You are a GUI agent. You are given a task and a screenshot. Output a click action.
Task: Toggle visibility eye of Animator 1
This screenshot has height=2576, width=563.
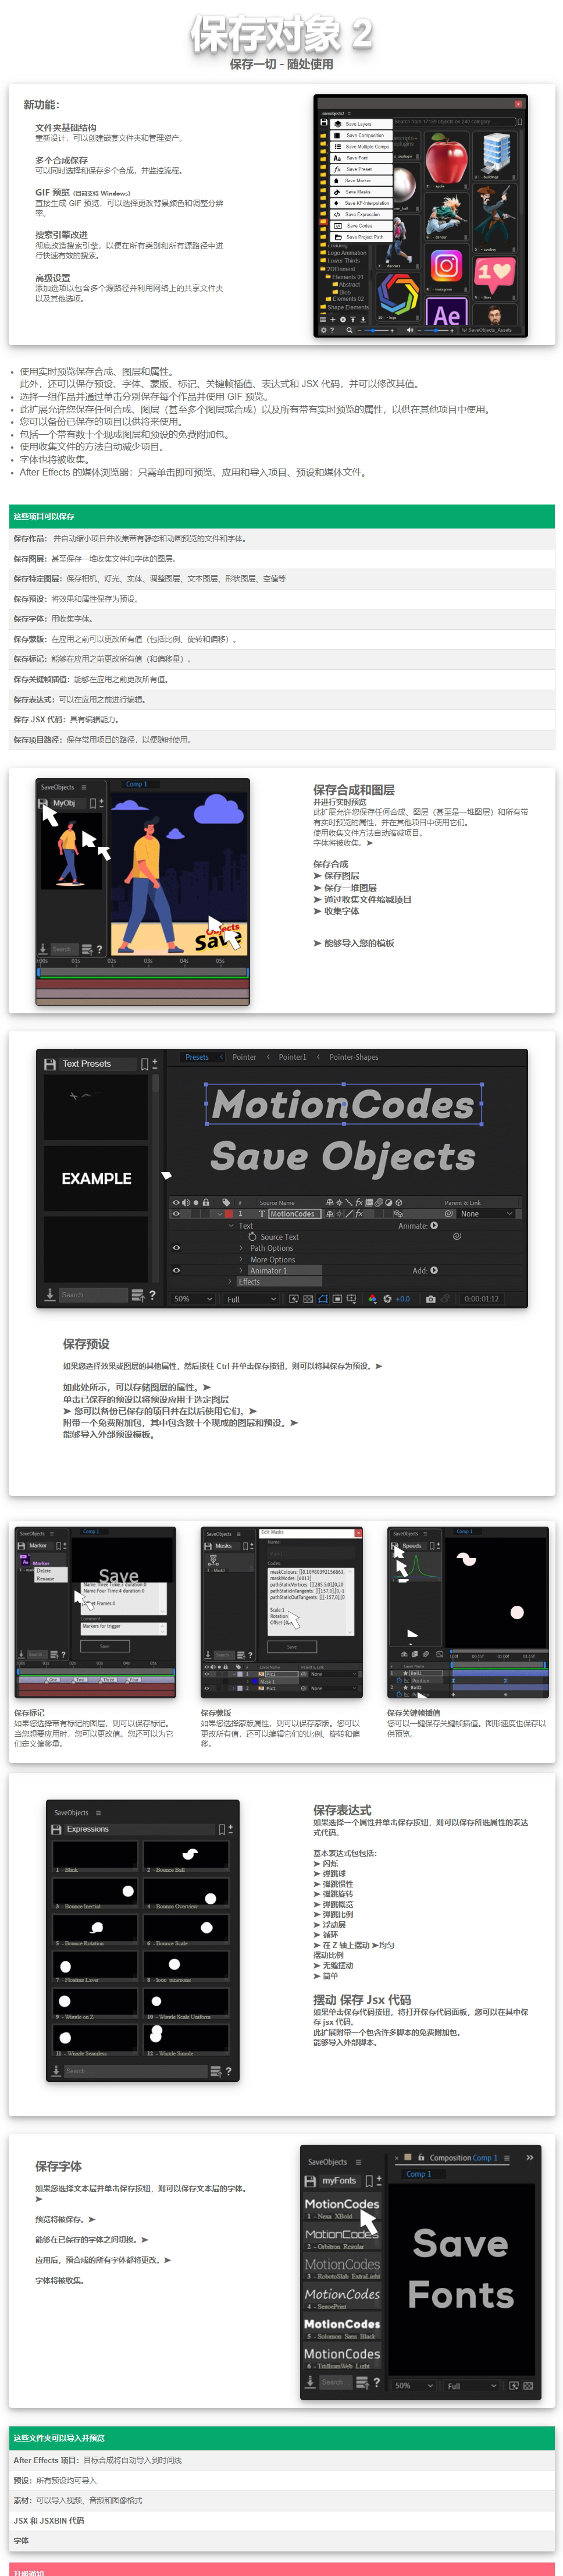pyautogui.click(x=176, y=1271)
